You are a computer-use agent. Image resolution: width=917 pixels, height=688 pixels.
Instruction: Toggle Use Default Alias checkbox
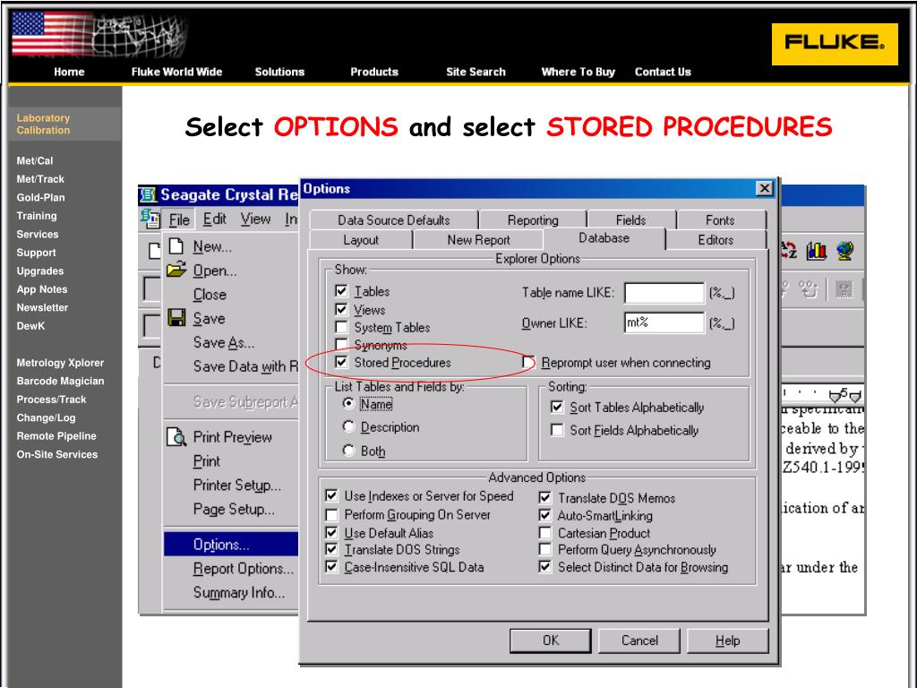pos(331,533)
